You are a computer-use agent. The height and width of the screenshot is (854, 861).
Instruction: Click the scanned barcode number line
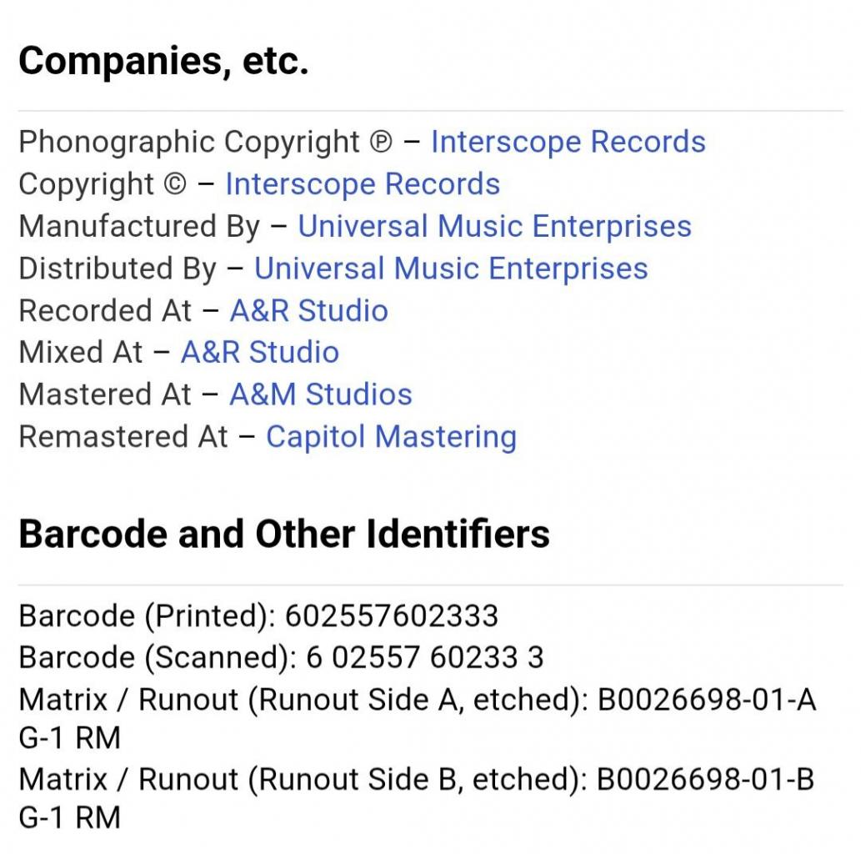(x=281, y=657)
